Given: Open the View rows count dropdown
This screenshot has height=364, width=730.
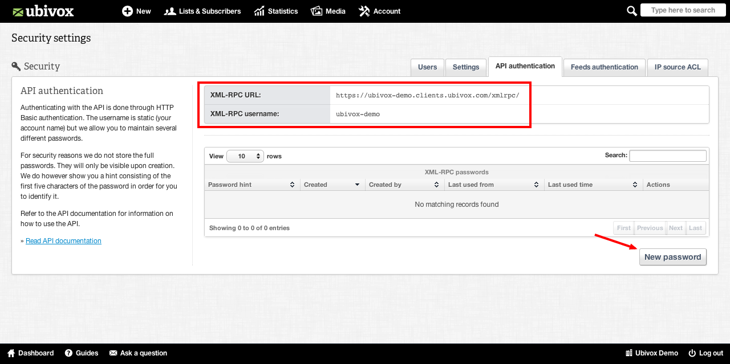Looking at the screenshot, I should 245,156.
